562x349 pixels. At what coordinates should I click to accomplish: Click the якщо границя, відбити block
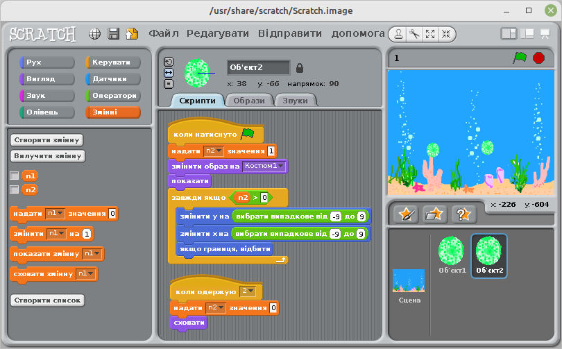[x=225, y=248]
